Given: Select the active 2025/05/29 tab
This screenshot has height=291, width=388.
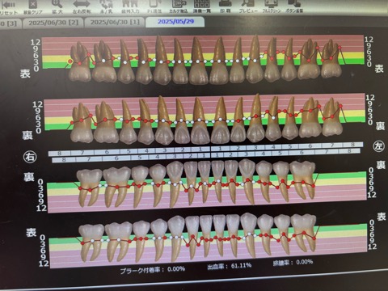Looking at the screenshot, I should tap(175, 22).
